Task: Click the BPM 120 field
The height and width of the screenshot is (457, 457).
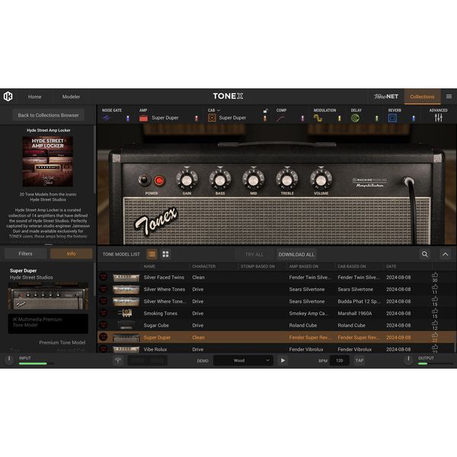Action: 339,360
